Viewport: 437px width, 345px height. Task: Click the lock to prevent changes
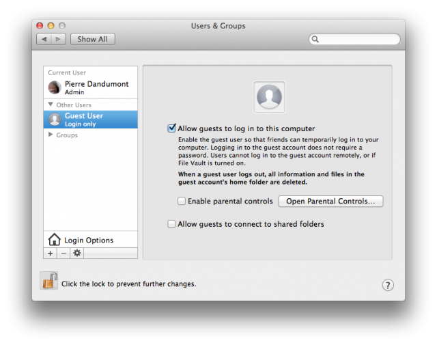pyautogui.click(x=49, y=281)
